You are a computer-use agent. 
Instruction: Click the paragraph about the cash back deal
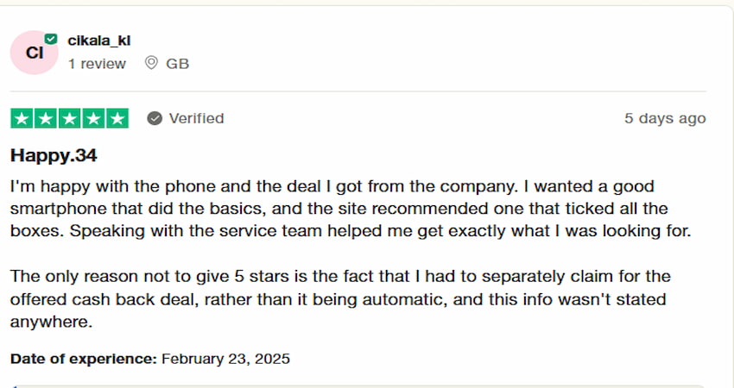click(x=337, y=298)
